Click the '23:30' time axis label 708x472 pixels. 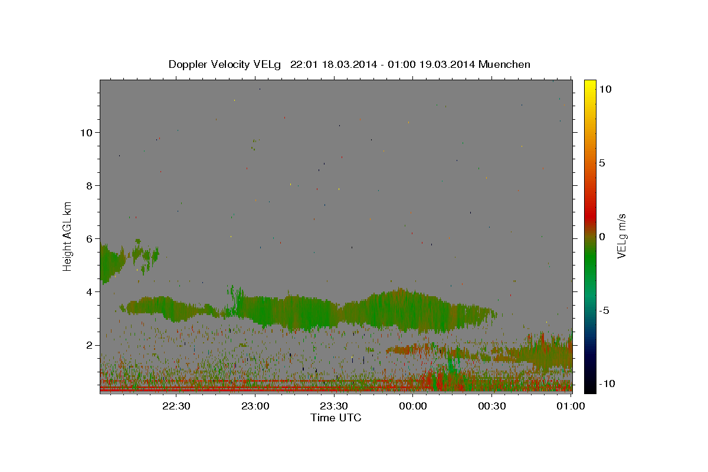pos(334,406)
